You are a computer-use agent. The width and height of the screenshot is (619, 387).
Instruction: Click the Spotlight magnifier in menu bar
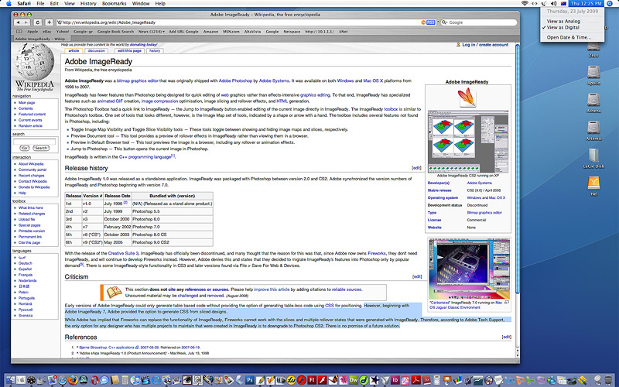[x=609, y=4]
